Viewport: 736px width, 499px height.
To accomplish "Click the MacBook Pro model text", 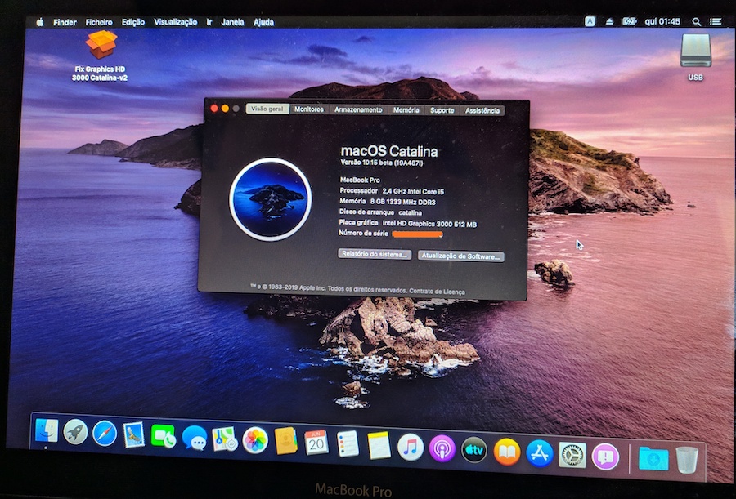I will (360, 180).
